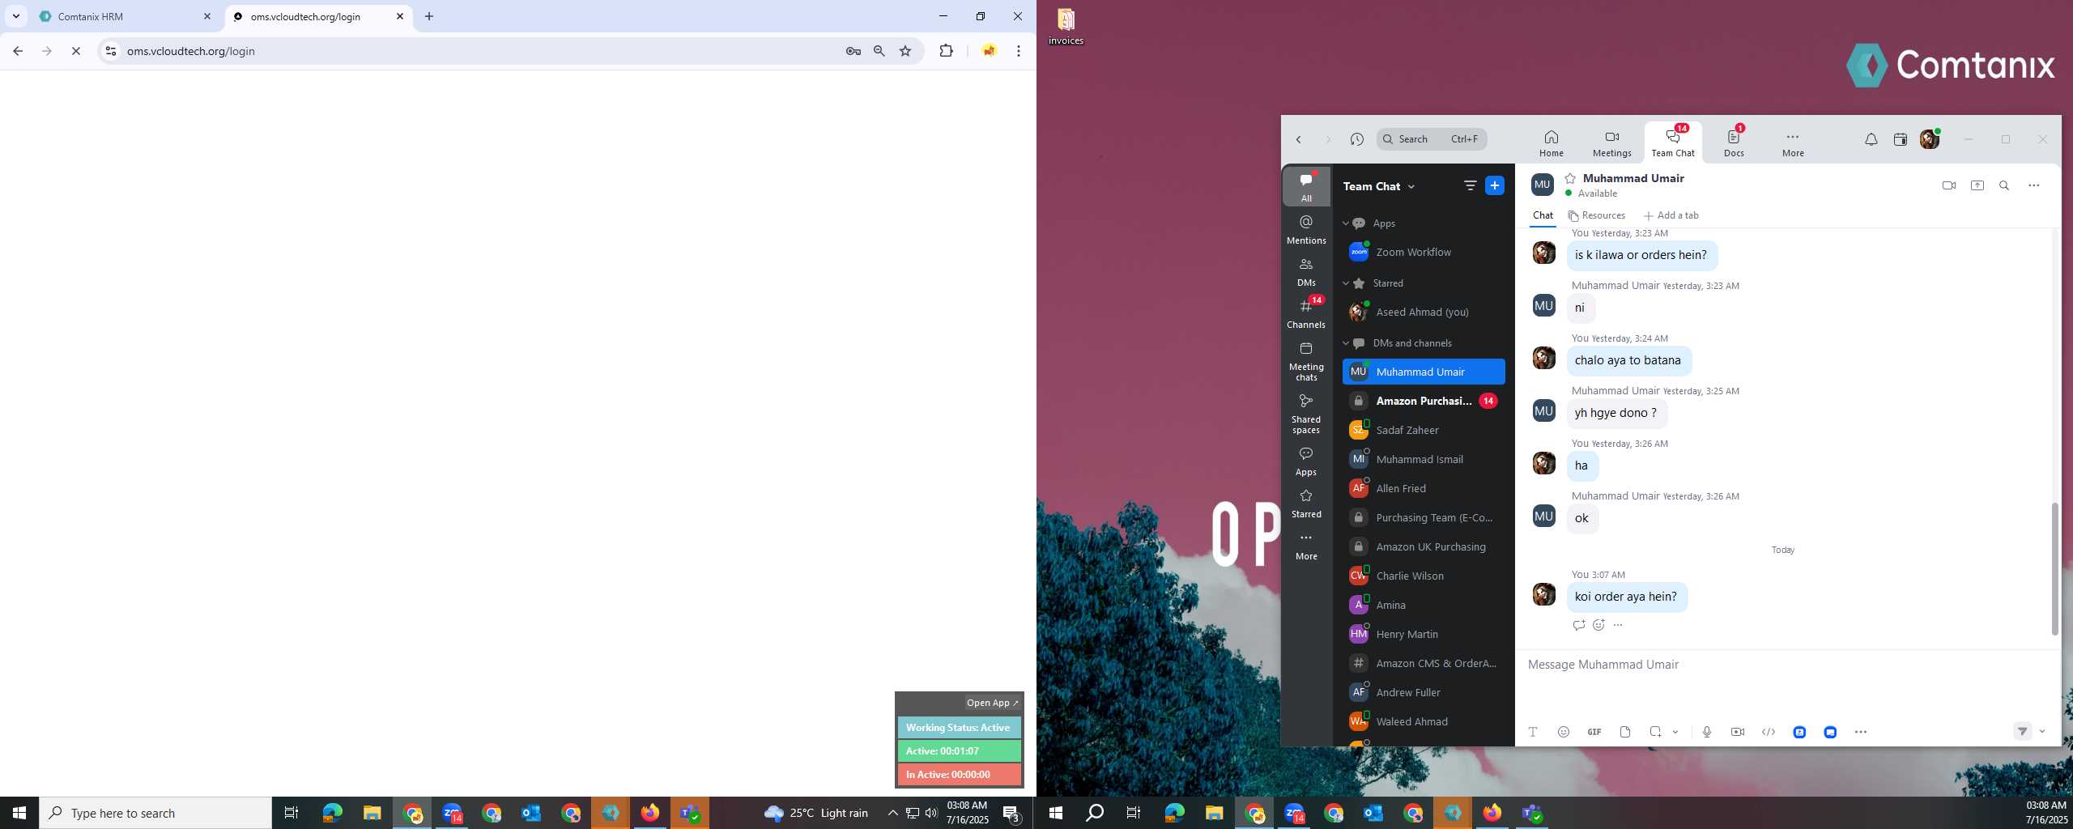Go back using Zoom's back arrow
This screenshot has width=2073, height=829.
tap(1299, 139)
